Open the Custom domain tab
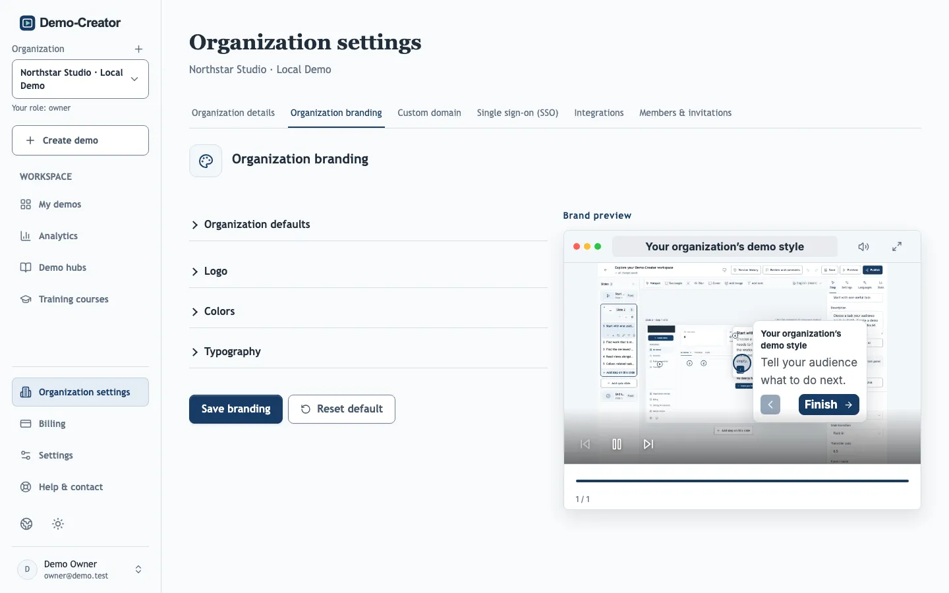This screenshot has width=949, height=593. point(430,113)
